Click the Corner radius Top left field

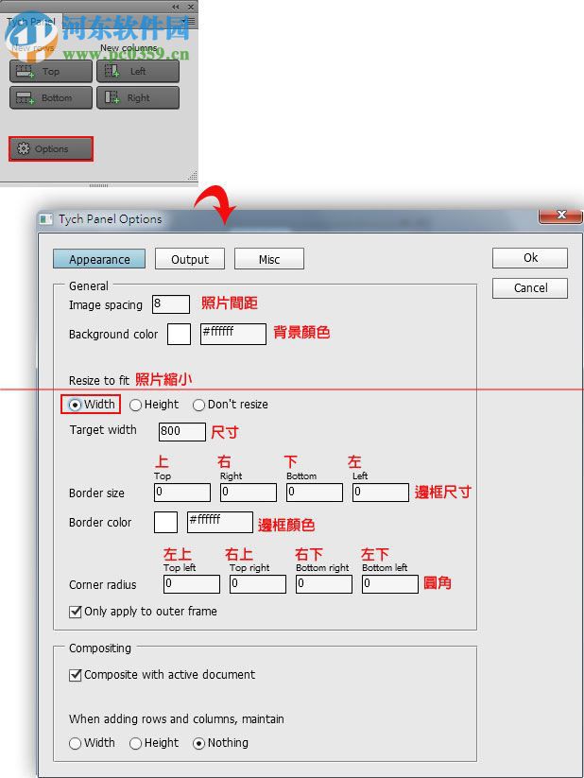coord(192,584)
